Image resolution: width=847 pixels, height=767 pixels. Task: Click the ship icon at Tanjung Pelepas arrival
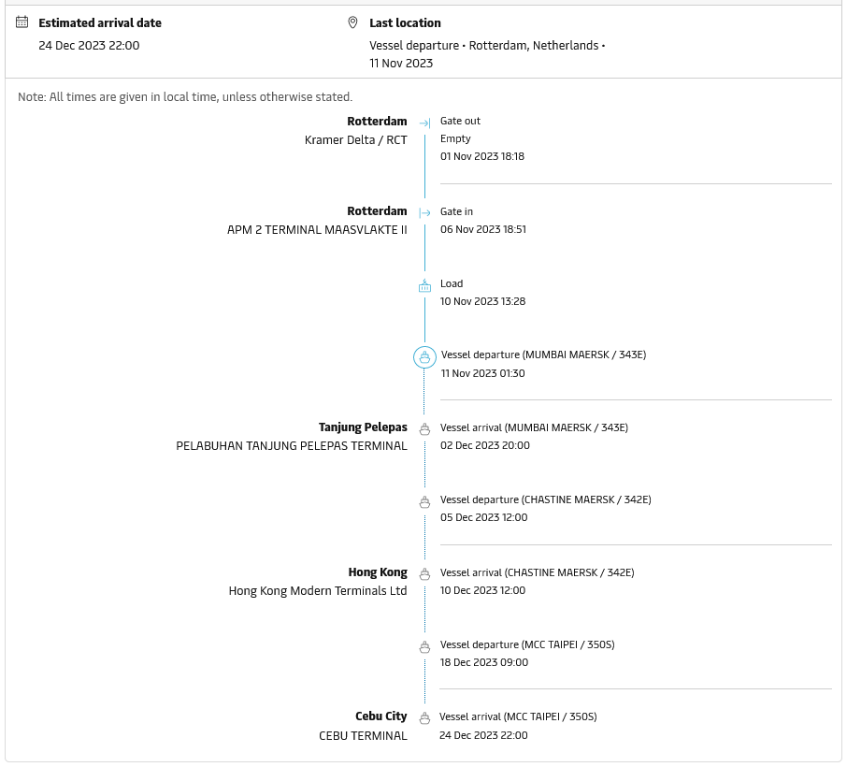(424, 429)
